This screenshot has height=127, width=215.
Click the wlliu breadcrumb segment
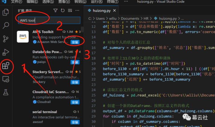click(113, 19)
